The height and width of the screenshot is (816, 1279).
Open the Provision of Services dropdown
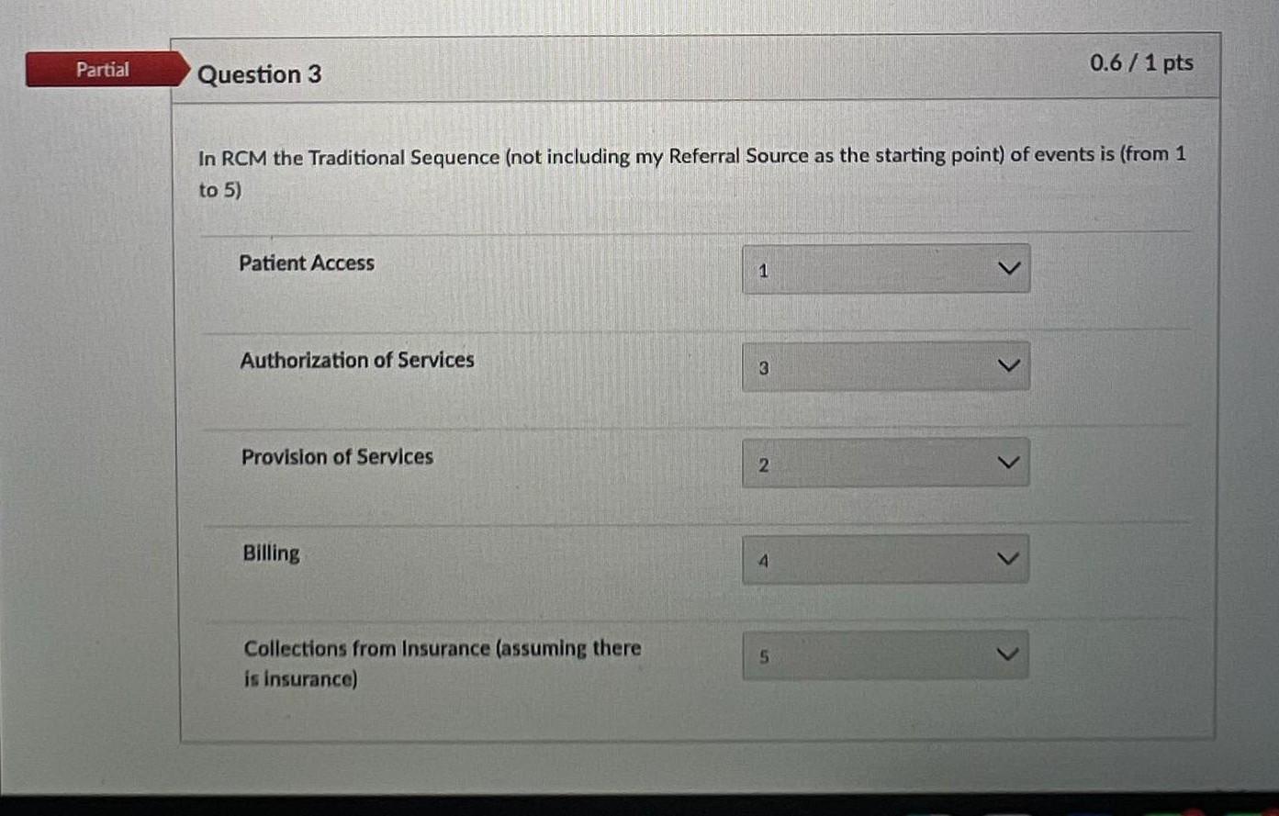pos(884,463)
